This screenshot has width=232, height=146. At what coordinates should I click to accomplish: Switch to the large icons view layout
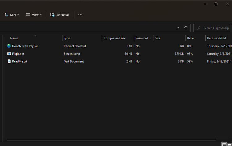230,144
